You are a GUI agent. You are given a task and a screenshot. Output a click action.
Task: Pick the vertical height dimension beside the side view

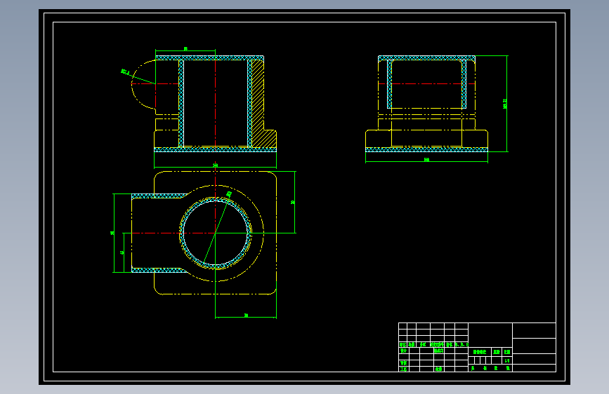pos(505,104)
